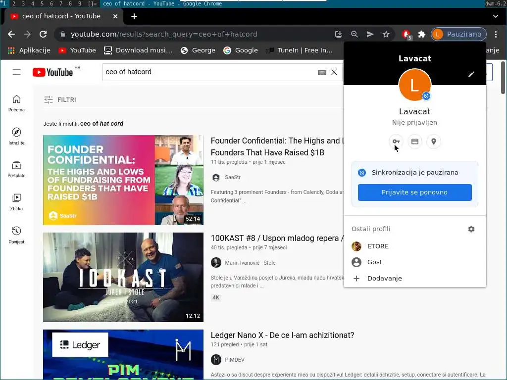
Task: Switch to ETORE profile
Action: [415, 246]
